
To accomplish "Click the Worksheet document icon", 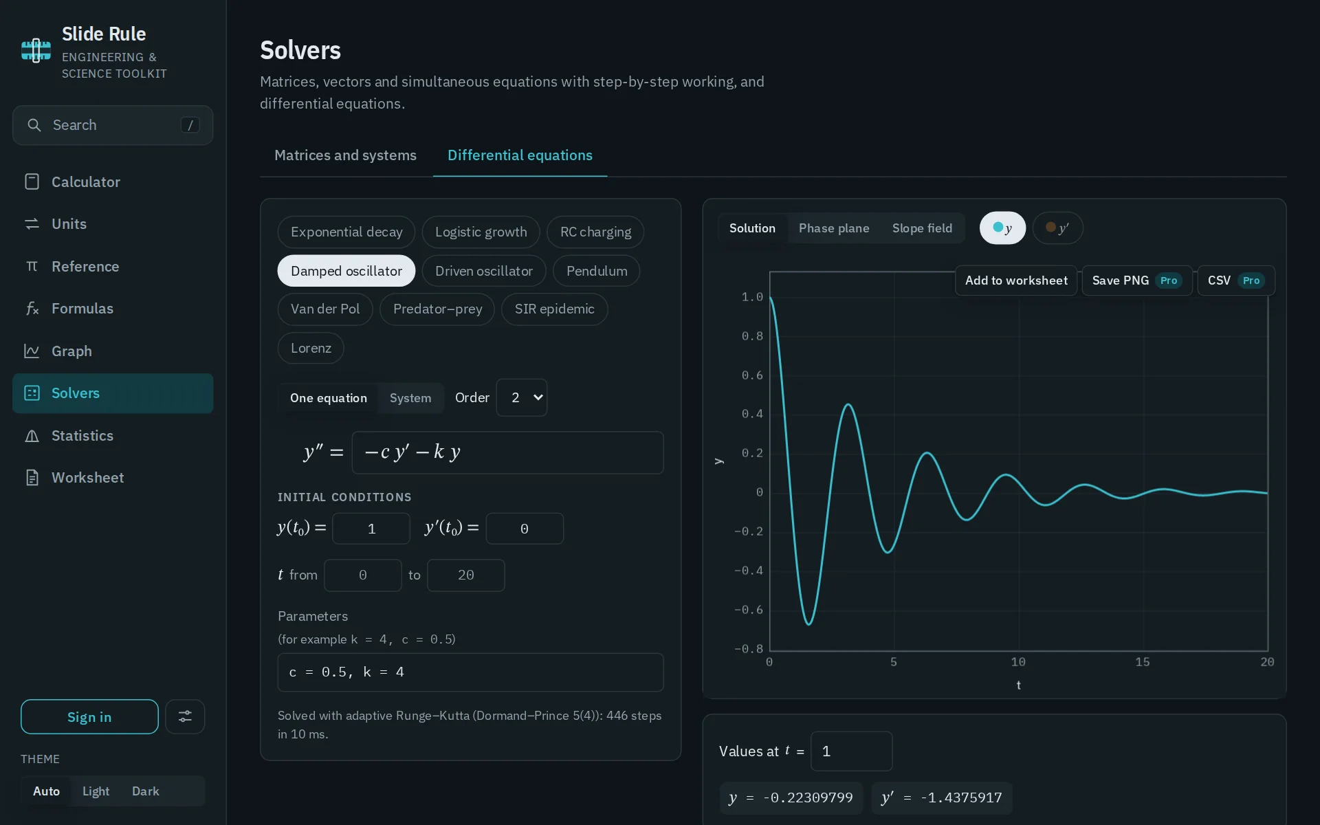I will 32,478.
